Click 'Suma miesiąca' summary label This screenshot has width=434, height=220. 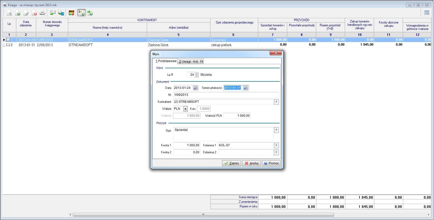click(x=248, y=197)
